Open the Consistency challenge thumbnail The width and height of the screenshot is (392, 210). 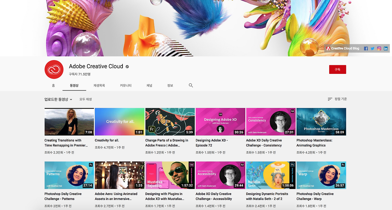(271, 122)
